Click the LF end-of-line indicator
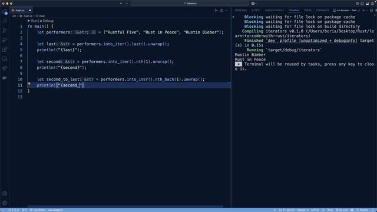 (x=323, y=210)
